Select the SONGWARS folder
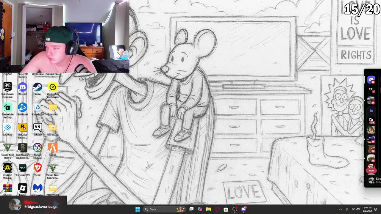 pos(53,190)
